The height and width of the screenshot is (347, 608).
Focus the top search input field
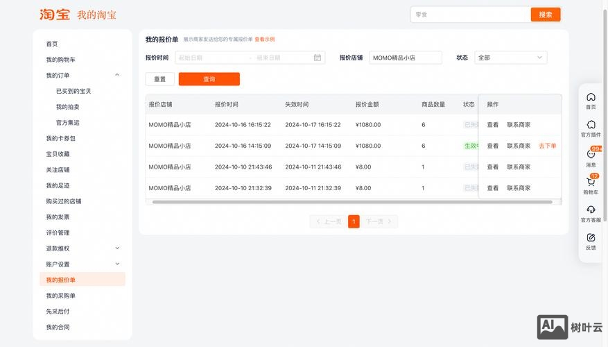pos(470,15)
